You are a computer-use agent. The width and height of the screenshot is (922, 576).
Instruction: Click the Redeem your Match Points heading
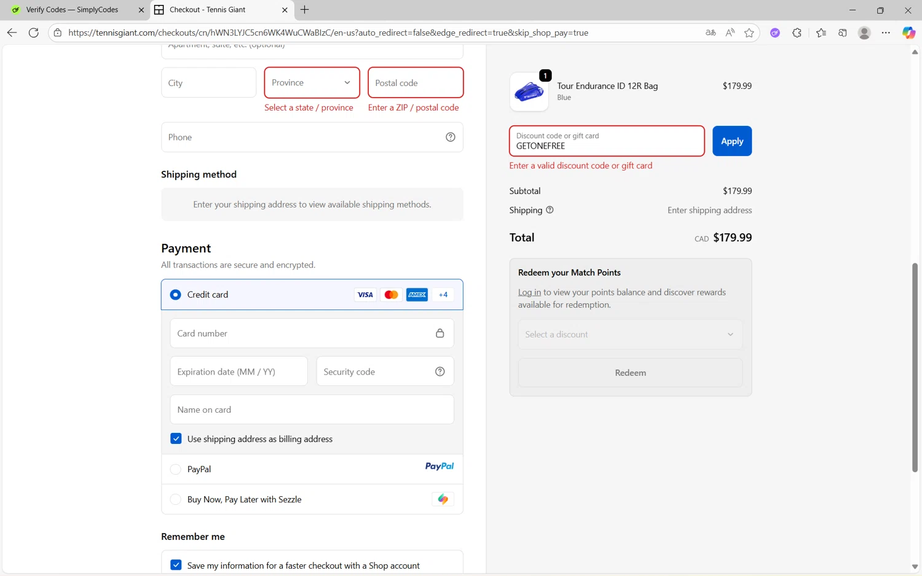[x=569, y=273]
